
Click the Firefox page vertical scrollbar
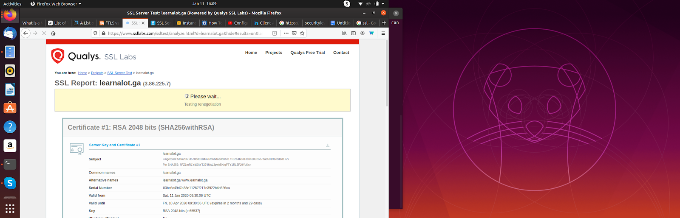387,73
